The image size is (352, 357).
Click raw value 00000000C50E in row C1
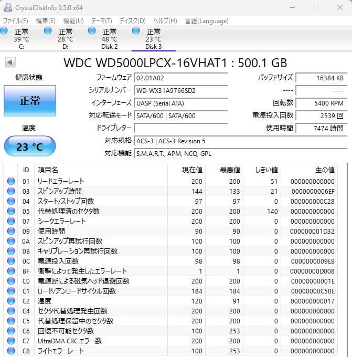(x=313, y=291)
